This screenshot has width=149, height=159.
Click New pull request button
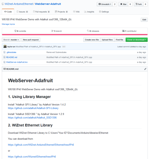pyautogui.click(x=31, y=40)
